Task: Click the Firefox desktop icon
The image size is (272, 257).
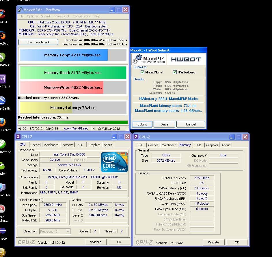Action: 2,122
